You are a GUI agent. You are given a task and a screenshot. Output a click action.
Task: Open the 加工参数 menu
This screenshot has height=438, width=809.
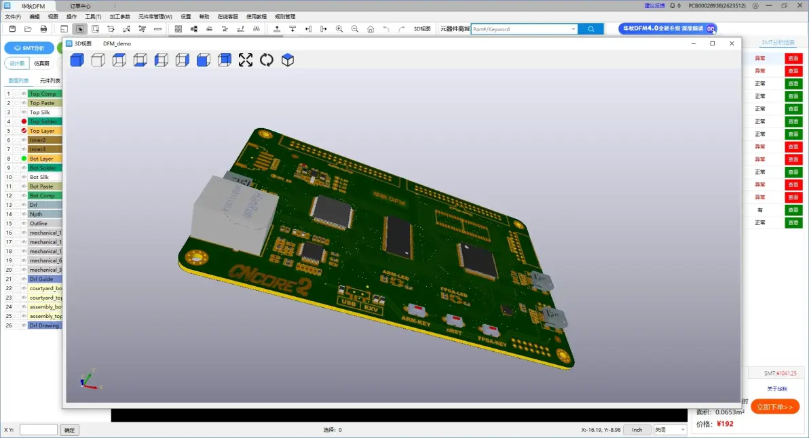coord(119,16)
